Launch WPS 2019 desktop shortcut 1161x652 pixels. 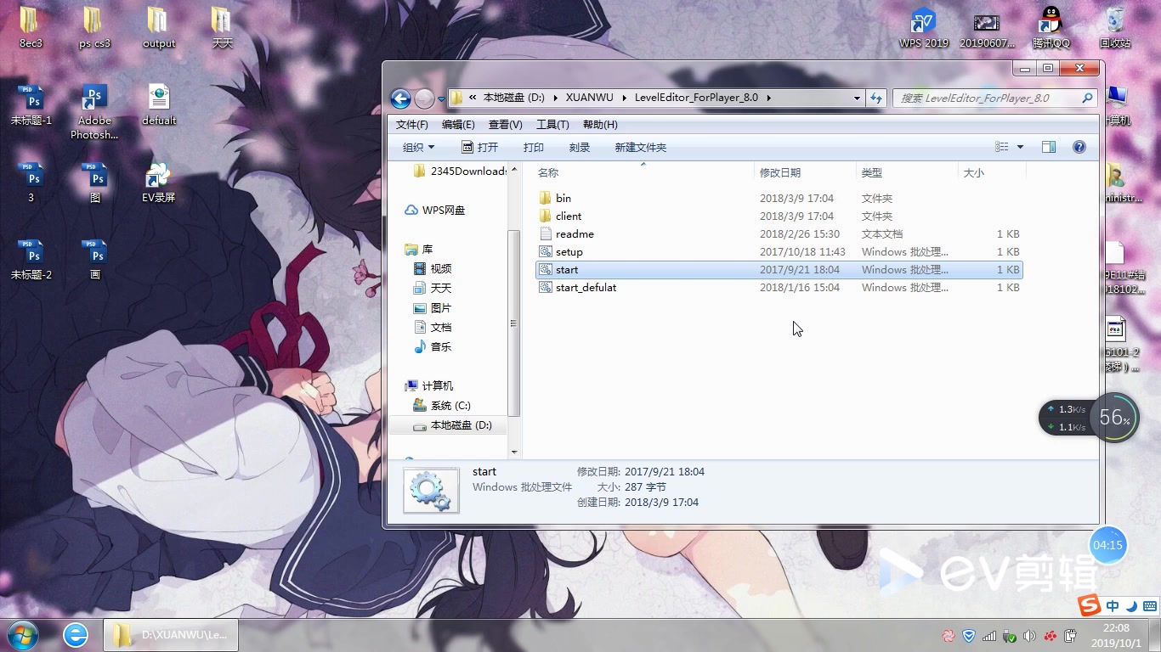[x=924, y=28]
